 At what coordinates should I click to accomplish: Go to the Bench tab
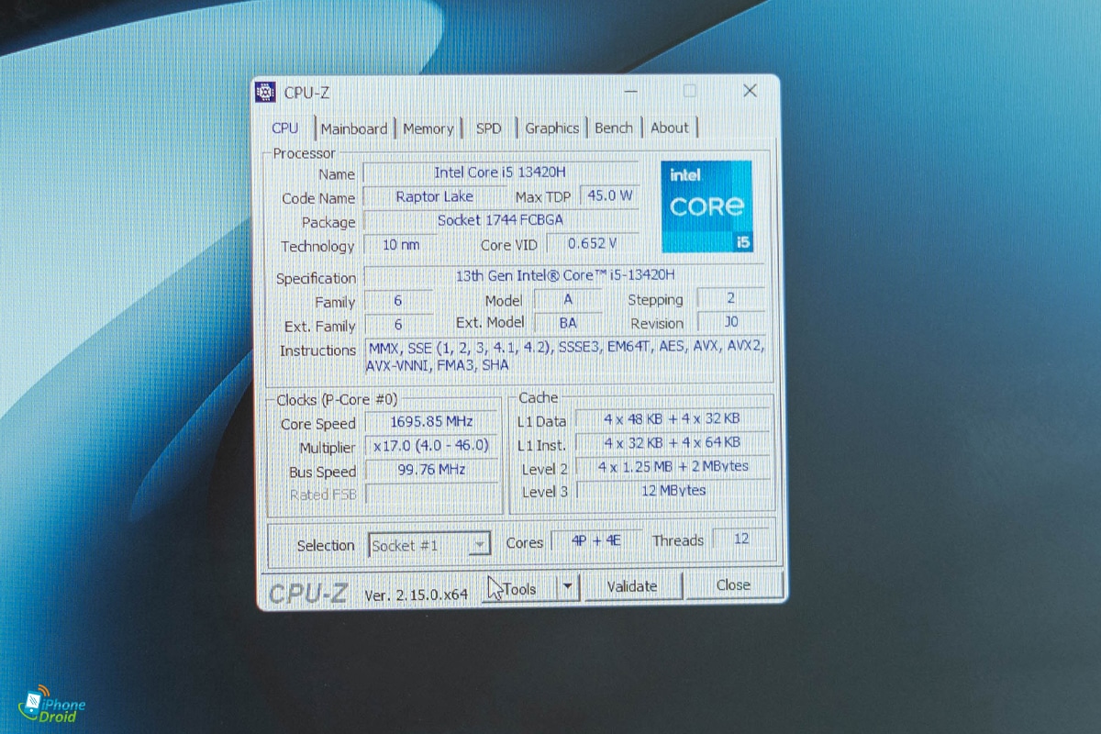[x=614, y=128]
